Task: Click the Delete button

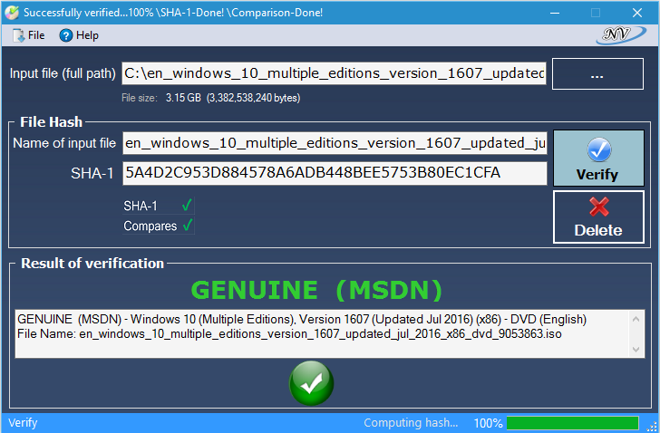Action: [598, 216]
